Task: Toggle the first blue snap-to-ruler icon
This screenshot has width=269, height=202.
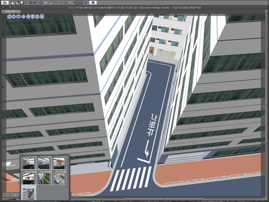Action: (76, 3)
